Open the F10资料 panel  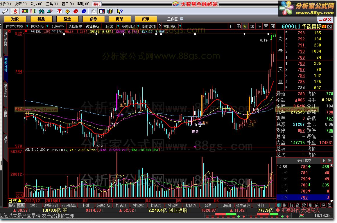click(58, 26)
